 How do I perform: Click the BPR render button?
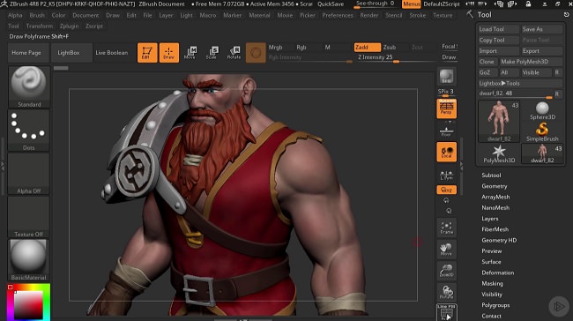click(446, 77)
